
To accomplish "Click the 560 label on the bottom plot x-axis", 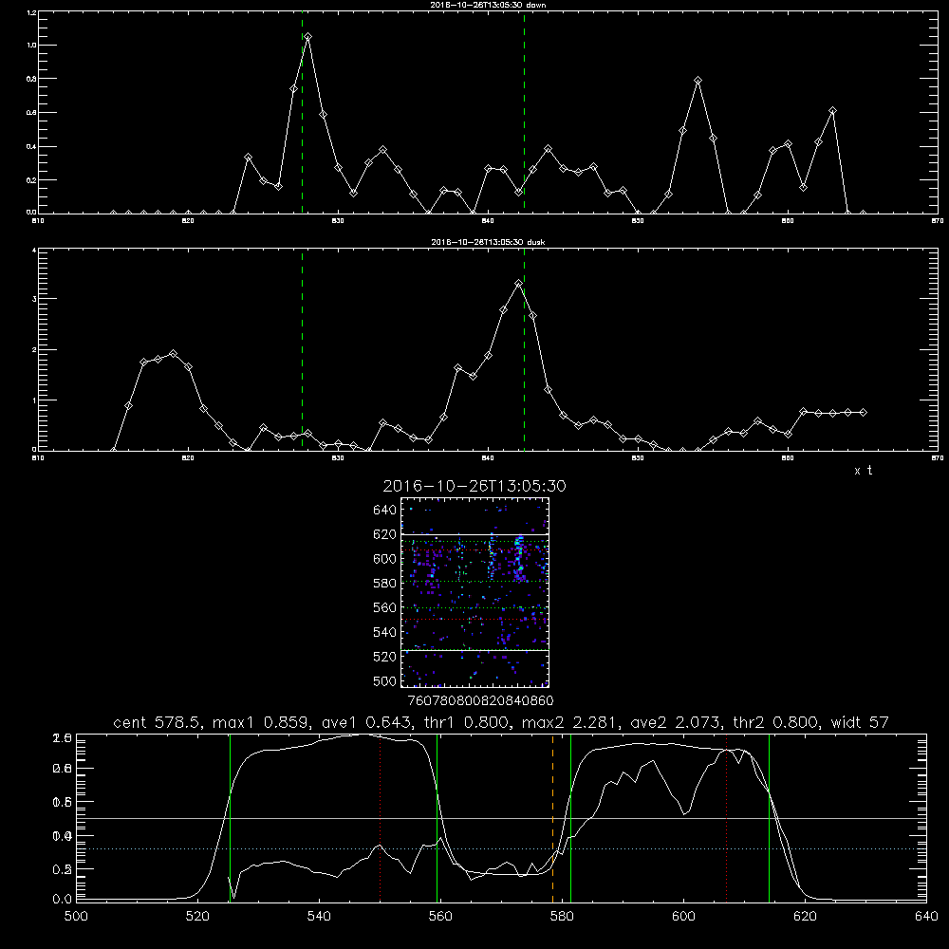I will pyautogui.click(x=440, y=917).
